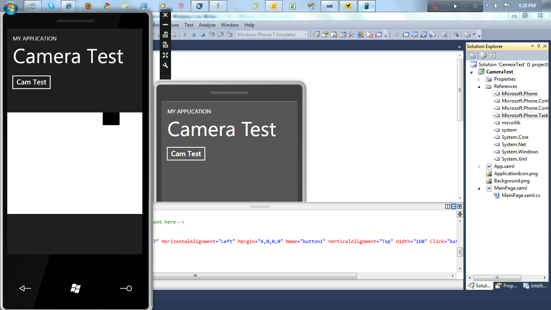
Task: Select the mscorlib reference
Action: tap(511, 123)
